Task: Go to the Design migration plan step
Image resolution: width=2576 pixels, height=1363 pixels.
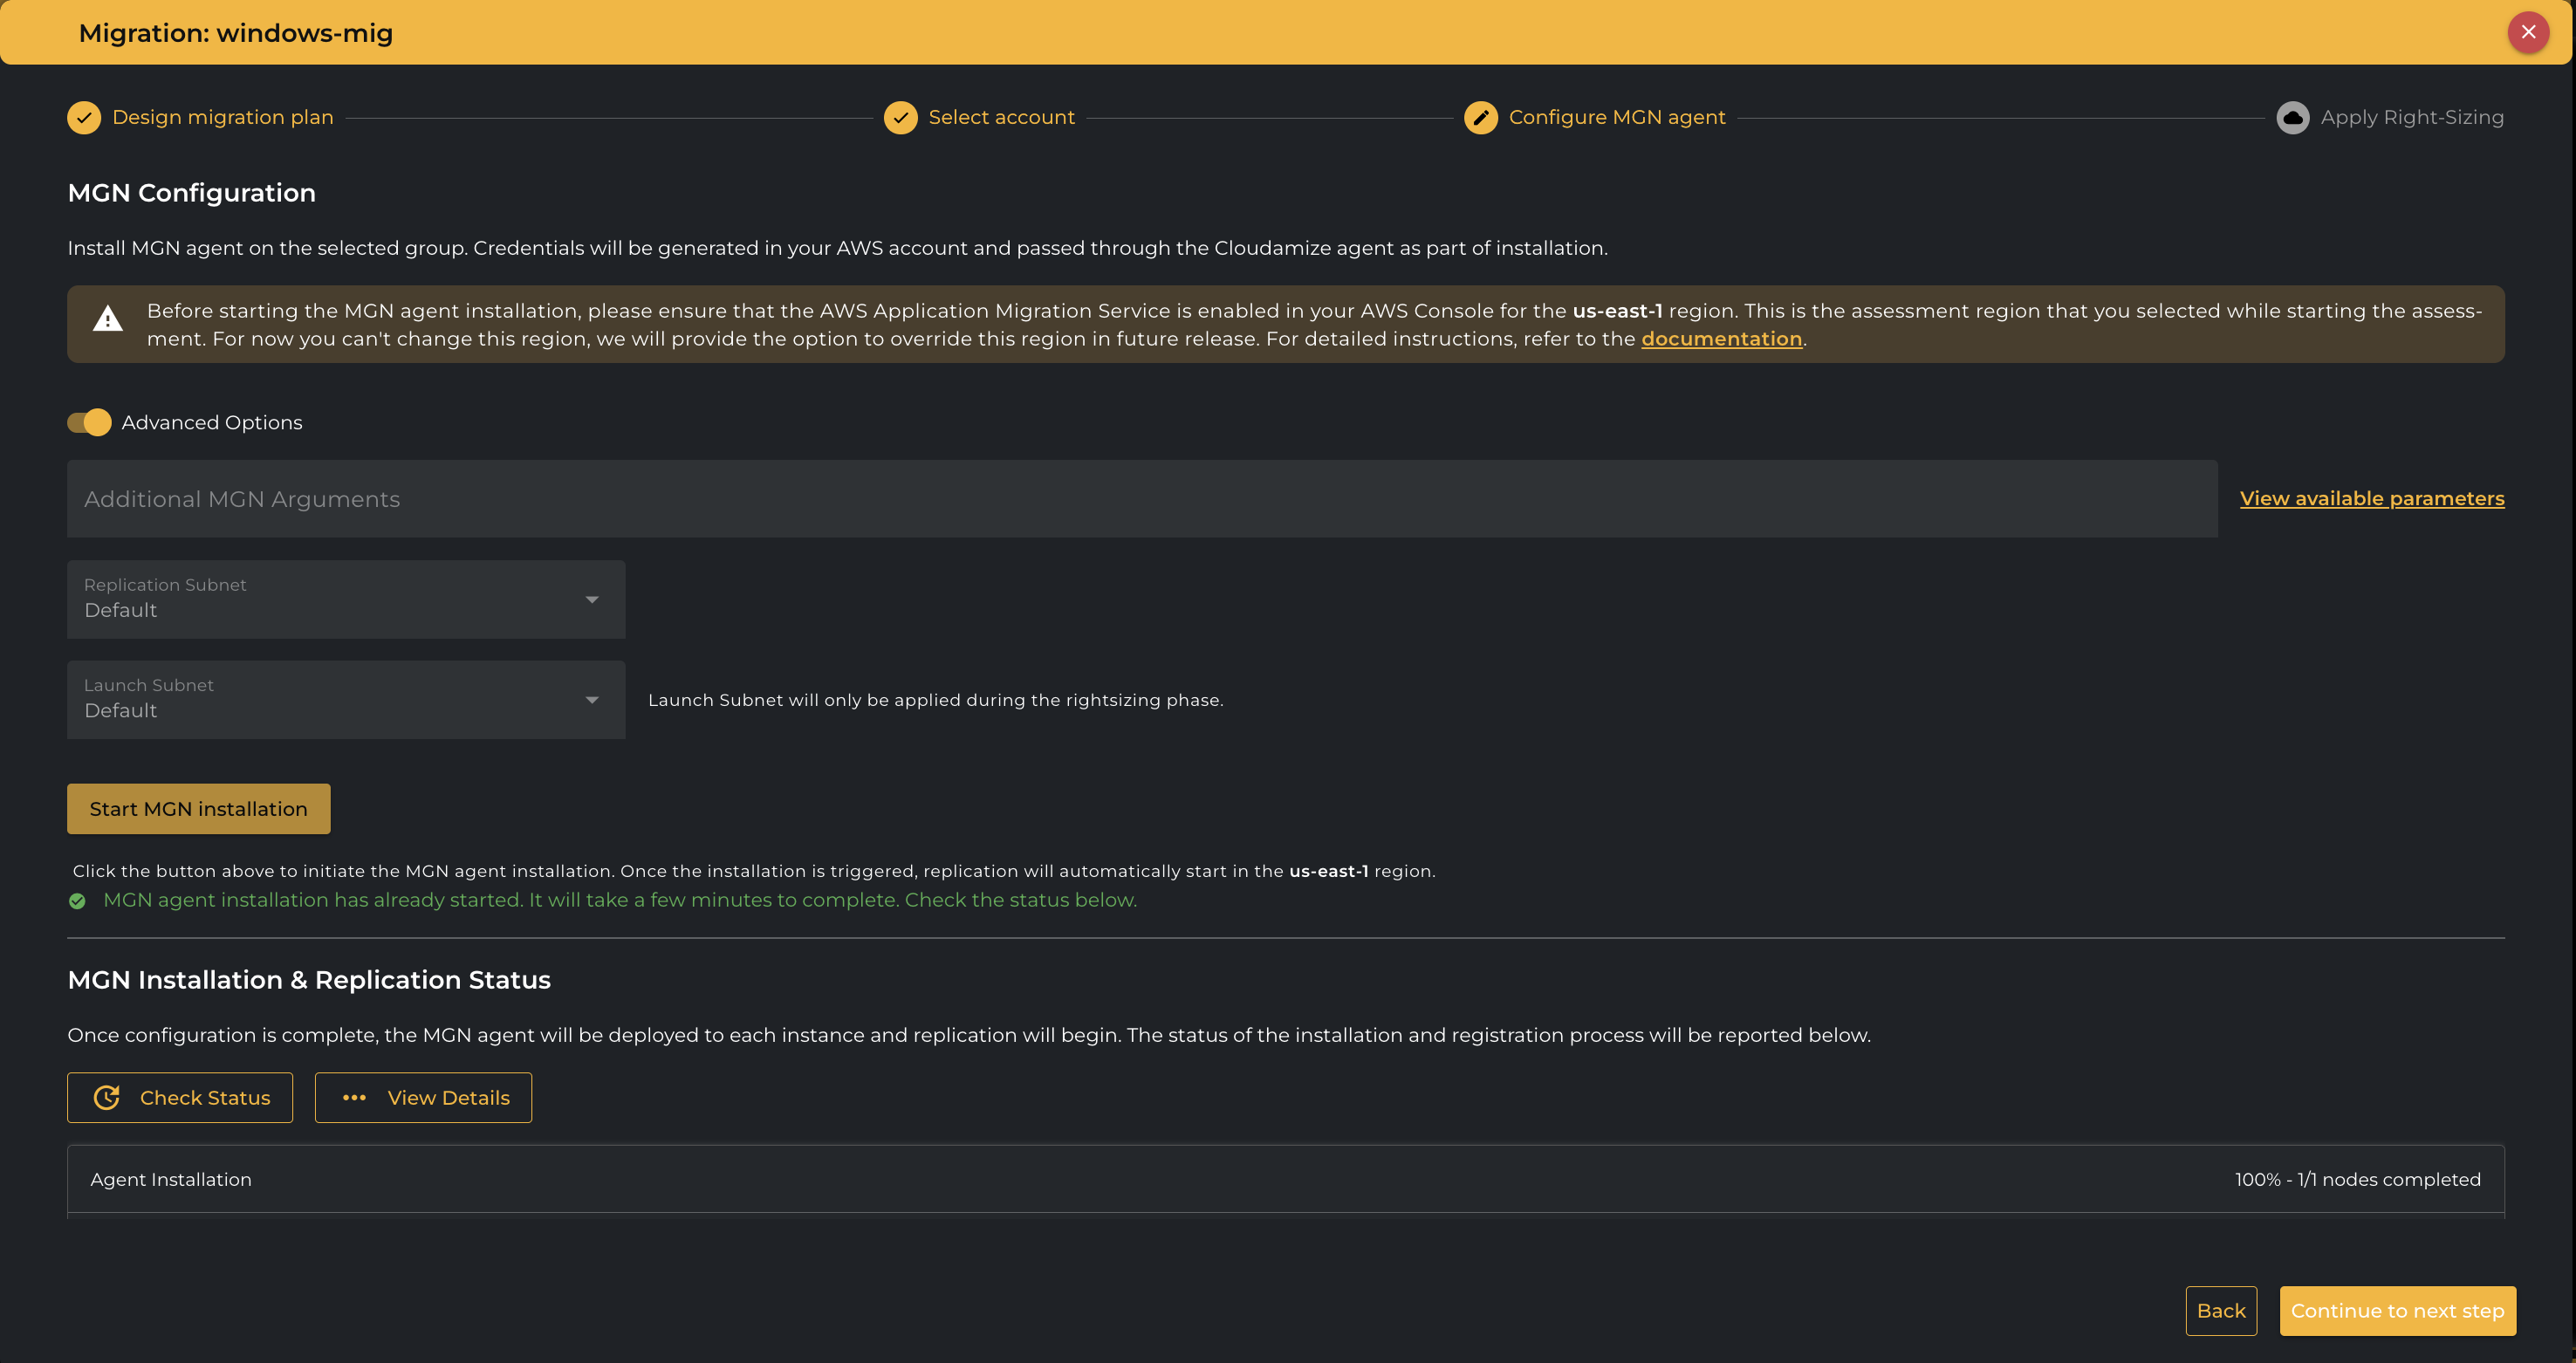Action: pyautogui.click(x=222, y=118)
